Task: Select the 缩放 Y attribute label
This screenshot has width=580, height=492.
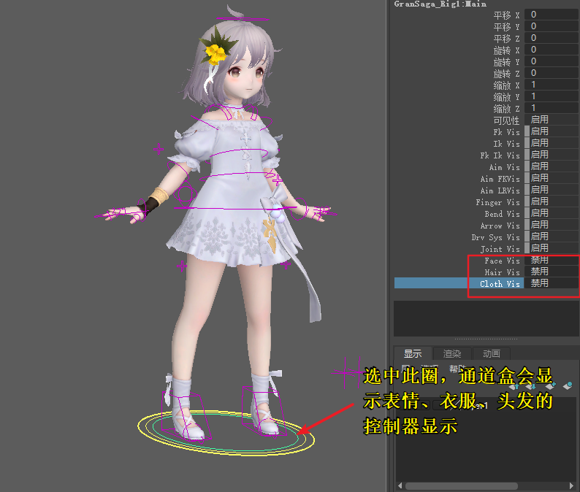Action: pos(506,97)
